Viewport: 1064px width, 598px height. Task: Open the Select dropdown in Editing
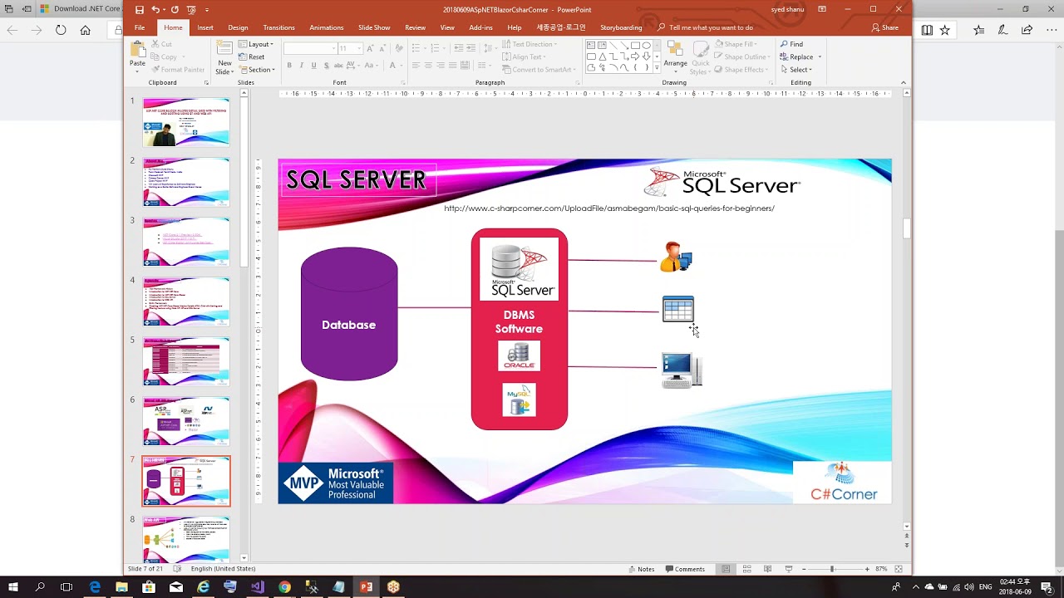[798, 70]
